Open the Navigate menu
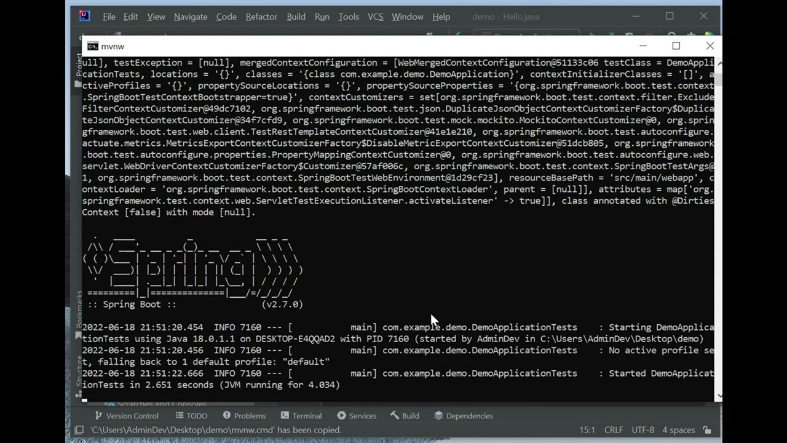787x443 pixels. pos(191,17)
